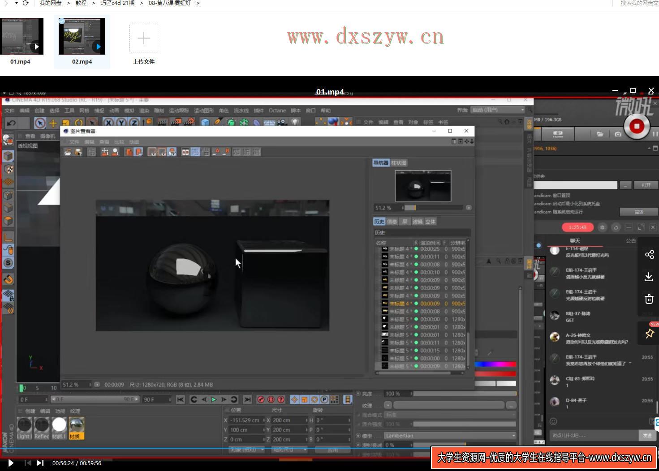The height and width of the screenshot is (471, 659).
Task: Refresh the cloud drive file list
Action: [26, 3]
